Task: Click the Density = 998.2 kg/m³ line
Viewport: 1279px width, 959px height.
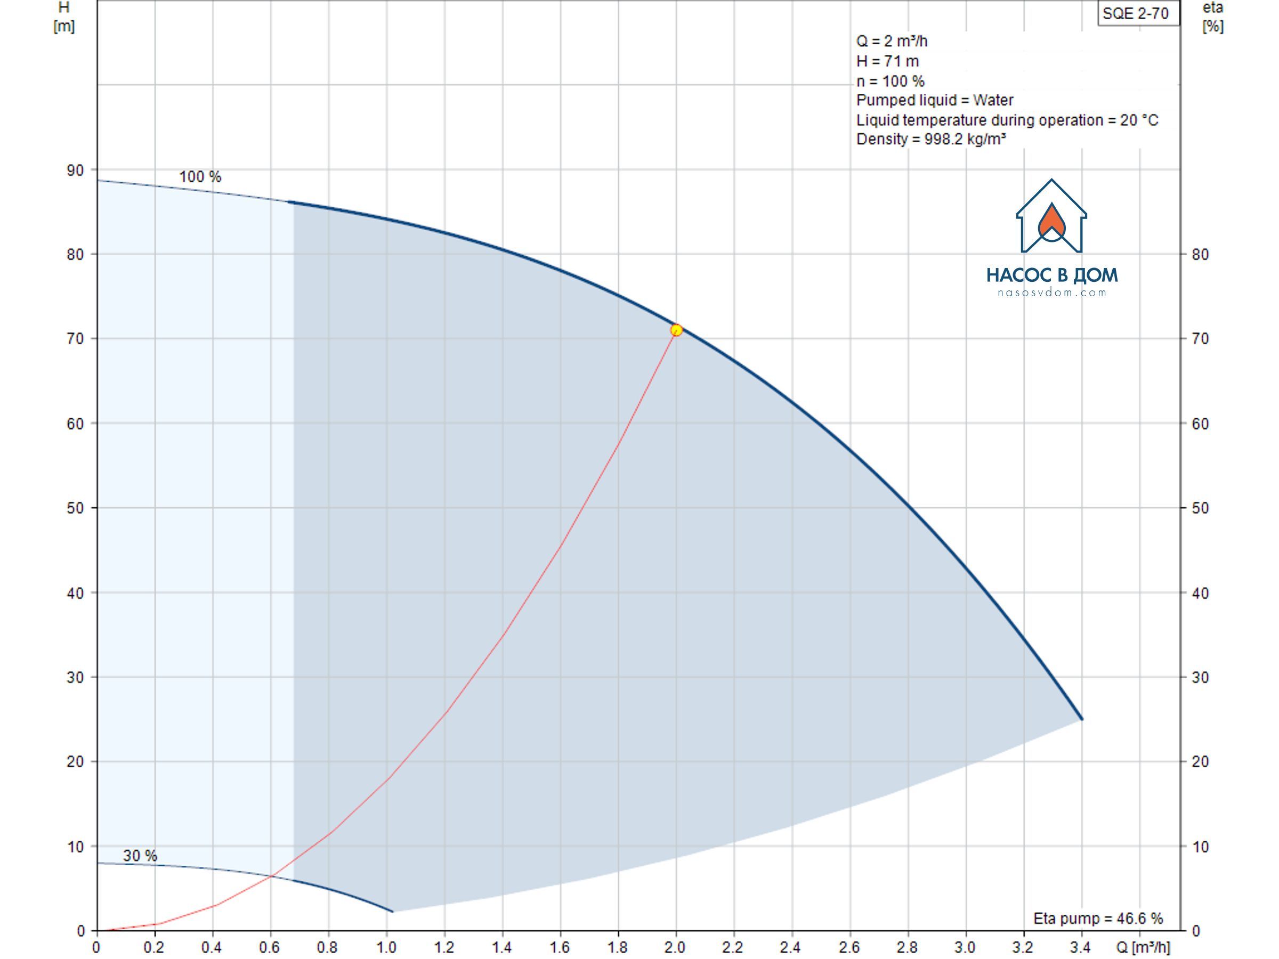Action: (x=931, y=139)
